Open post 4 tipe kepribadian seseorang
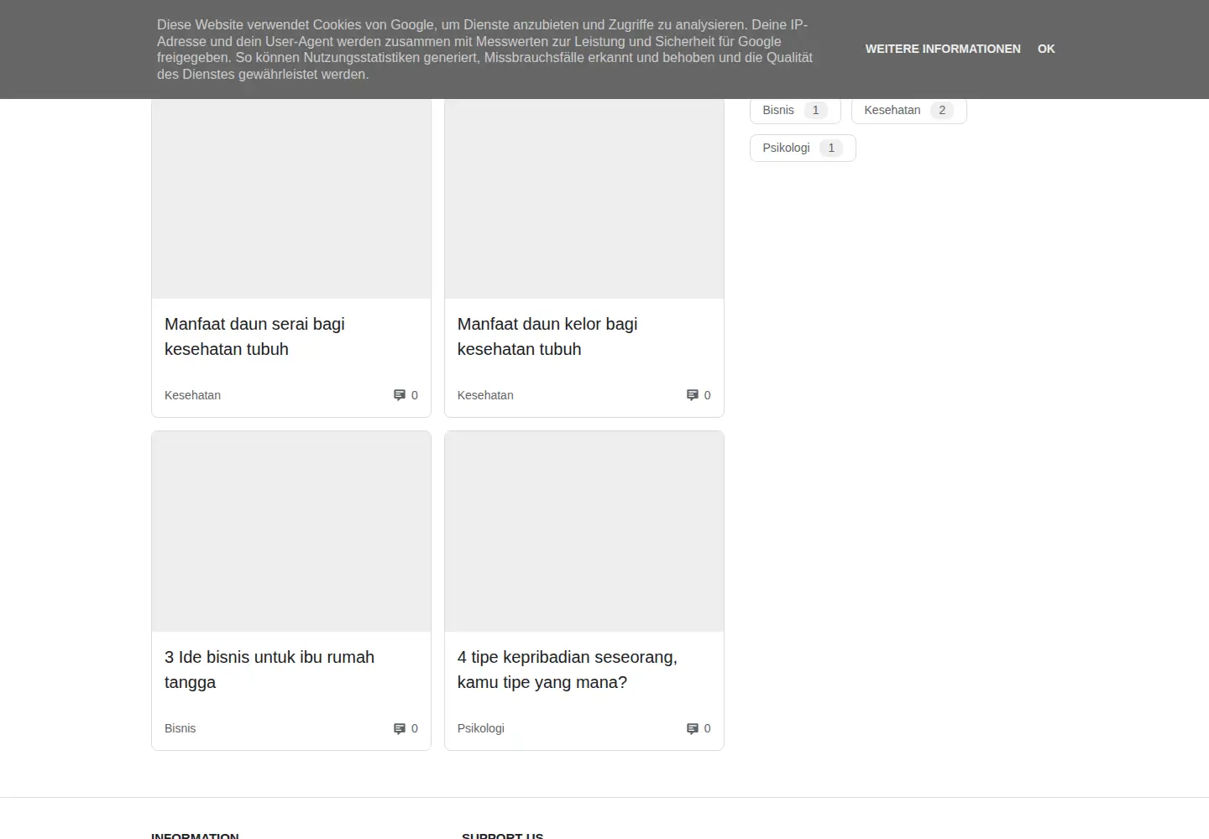 [x=568, y=670]
